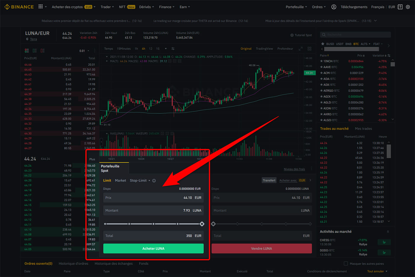Image resolution: width=415 pixels, height=277 pixels.
Task: Click the buy Prix input field
Action: [153, 198]
